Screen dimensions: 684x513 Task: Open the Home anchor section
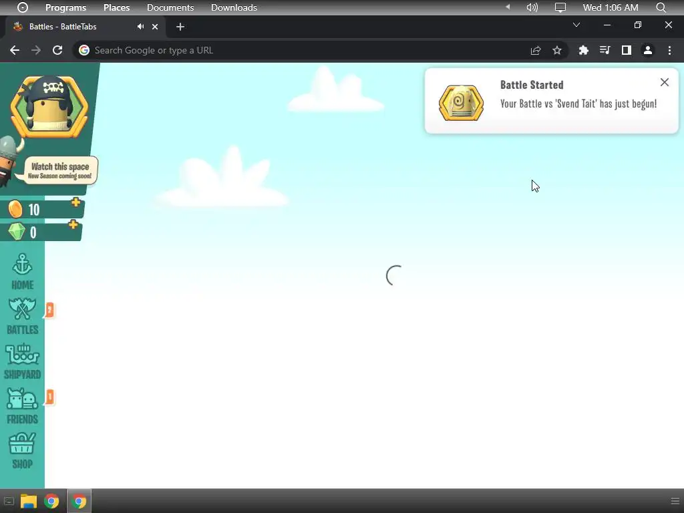22,271
